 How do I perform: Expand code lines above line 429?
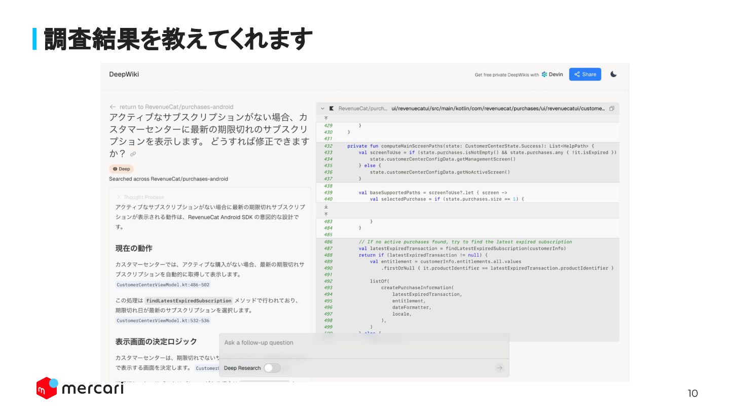pos(326,118)
